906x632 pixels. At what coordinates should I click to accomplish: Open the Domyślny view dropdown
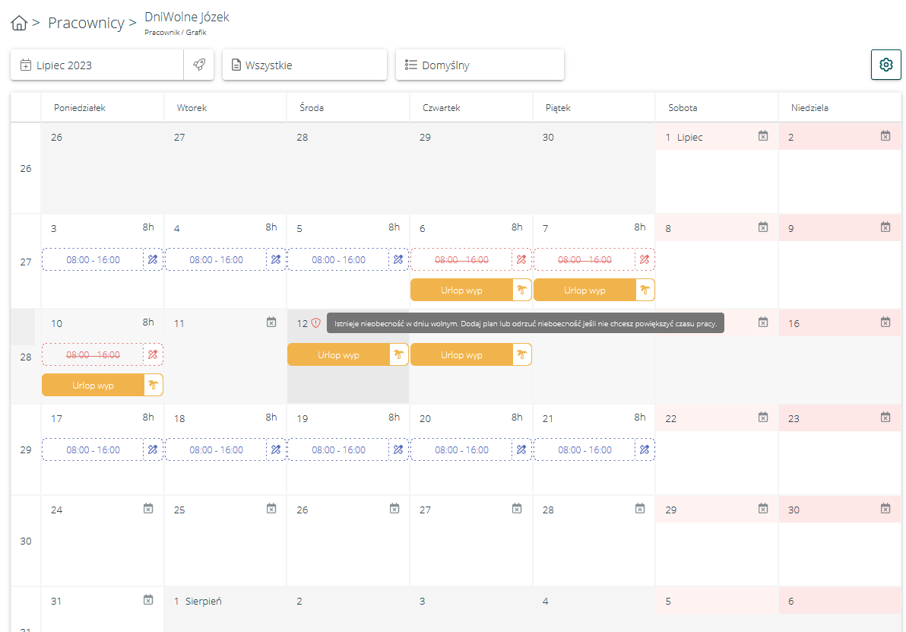(480, 65)
